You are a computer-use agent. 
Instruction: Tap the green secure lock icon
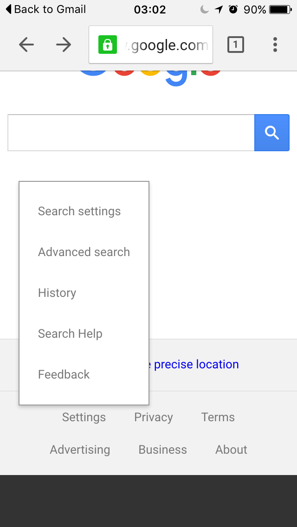[107, 45]
